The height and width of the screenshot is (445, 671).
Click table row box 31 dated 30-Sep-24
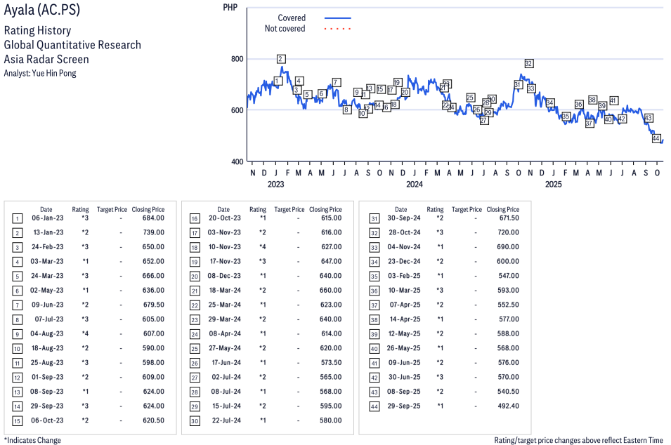pyautogui.click(x=374, y=218)
